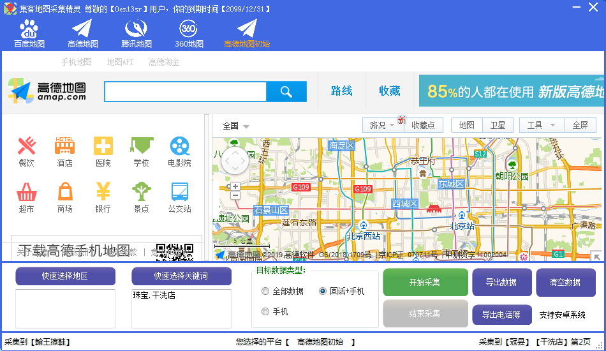
Task: Click the magnifier search button
Action: [x=286, y=92]
